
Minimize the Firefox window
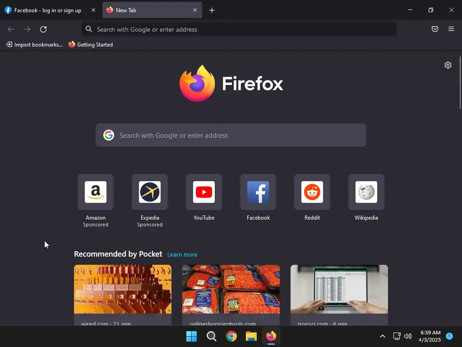click(x=410, y=10)
